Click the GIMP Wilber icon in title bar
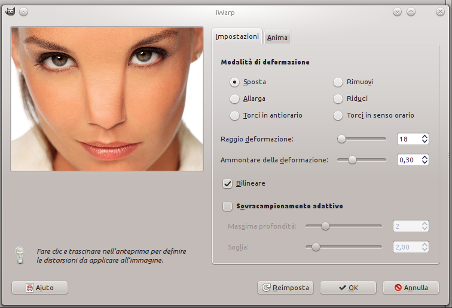The width and height of the screenshot is (452, 308). pyautogui.click(x=10, y=12)
